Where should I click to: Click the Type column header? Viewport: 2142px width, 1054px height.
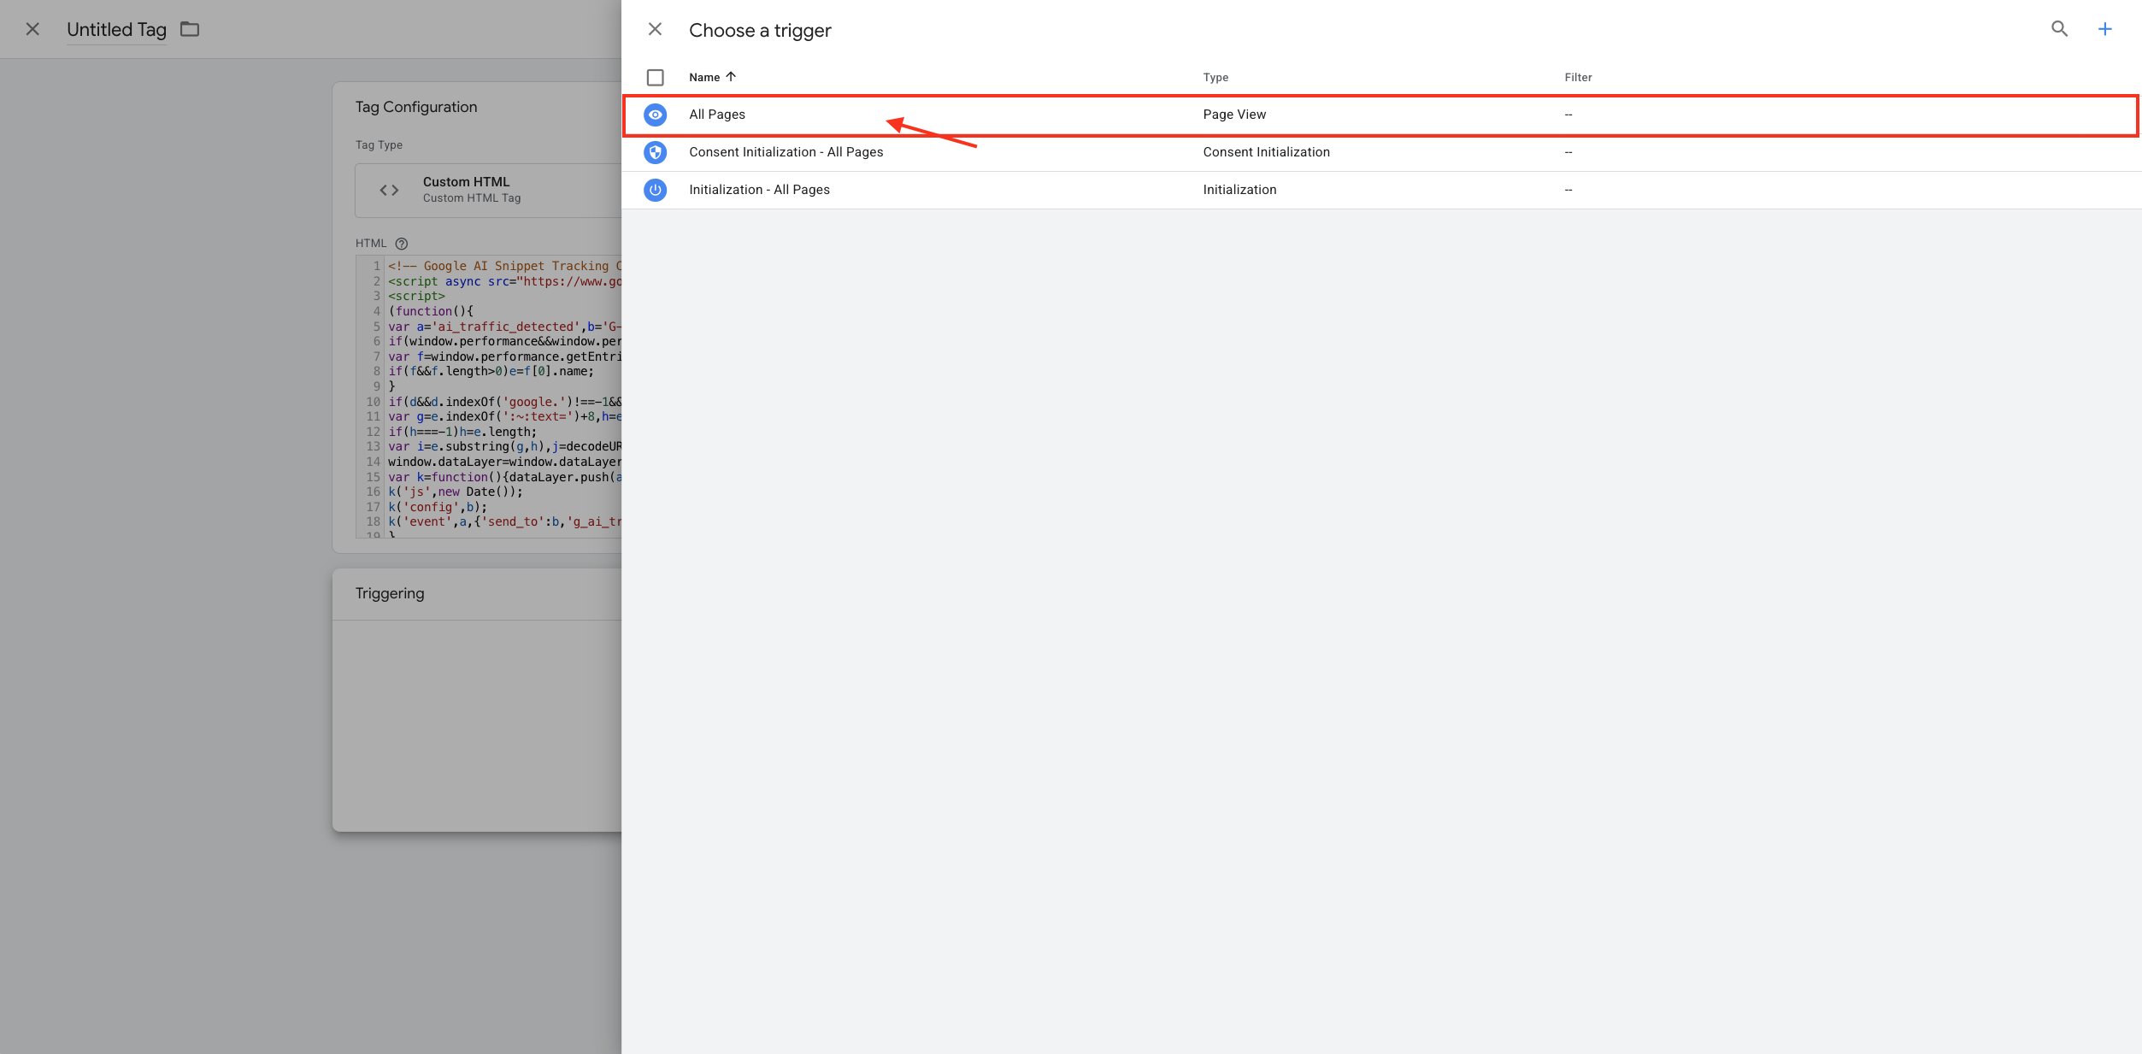[x=1215, y=77]
